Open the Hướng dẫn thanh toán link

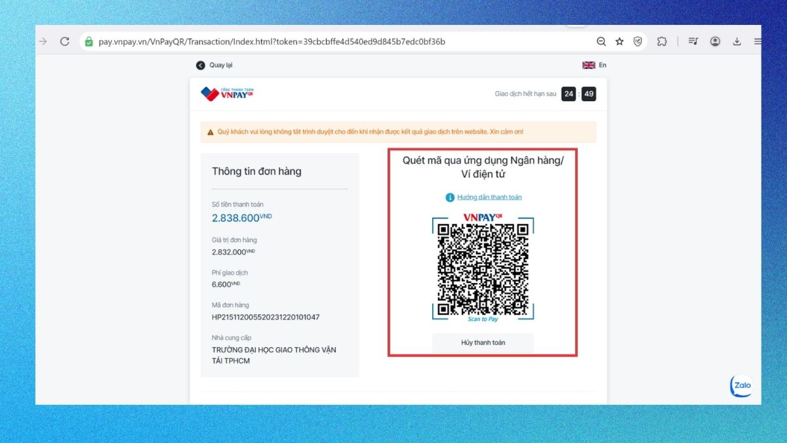click(489, 197)
